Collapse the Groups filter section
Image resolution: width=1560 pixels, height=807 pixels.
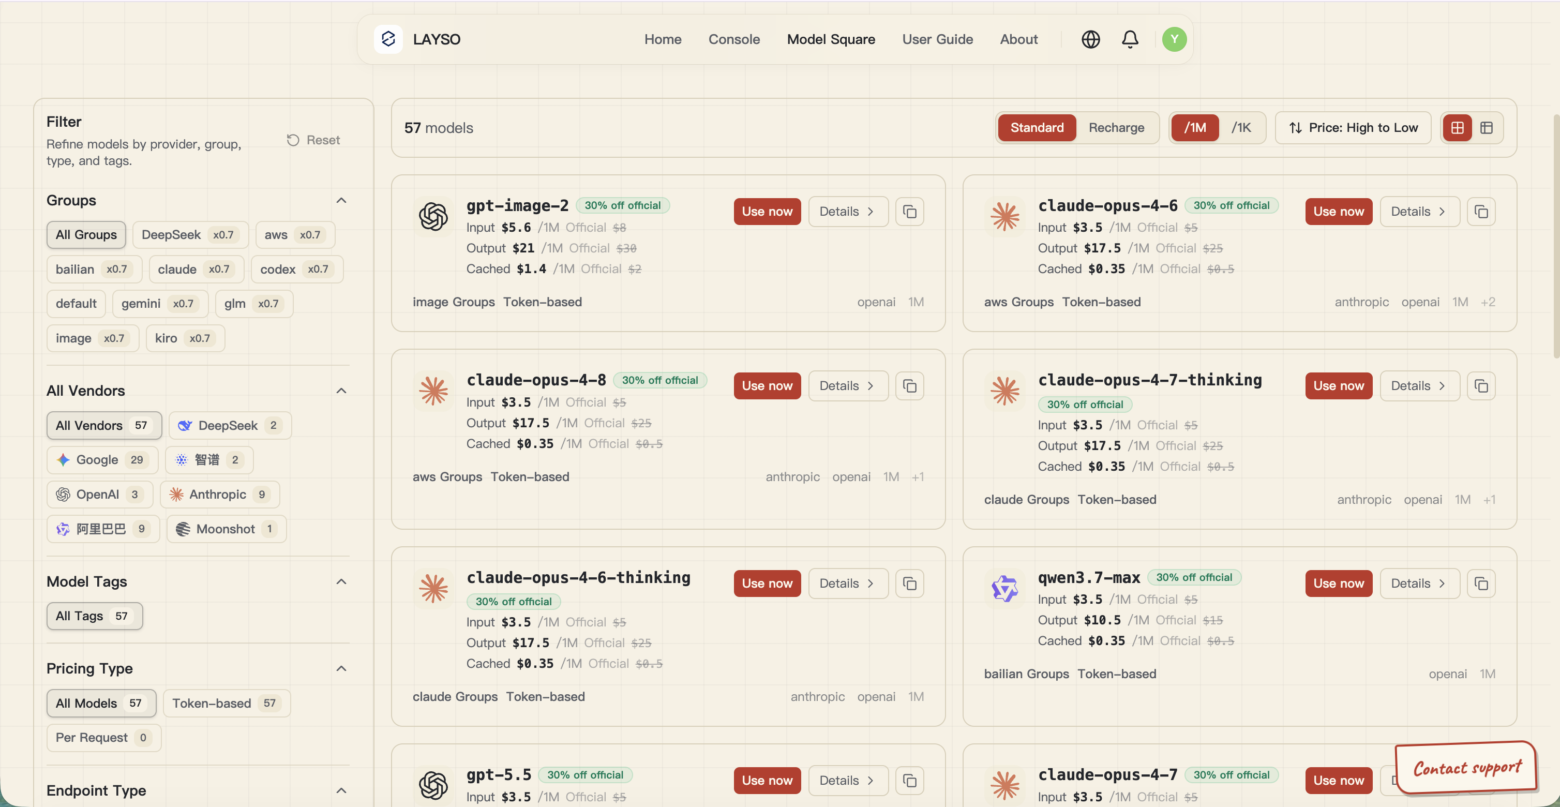[x=341, y=201]
